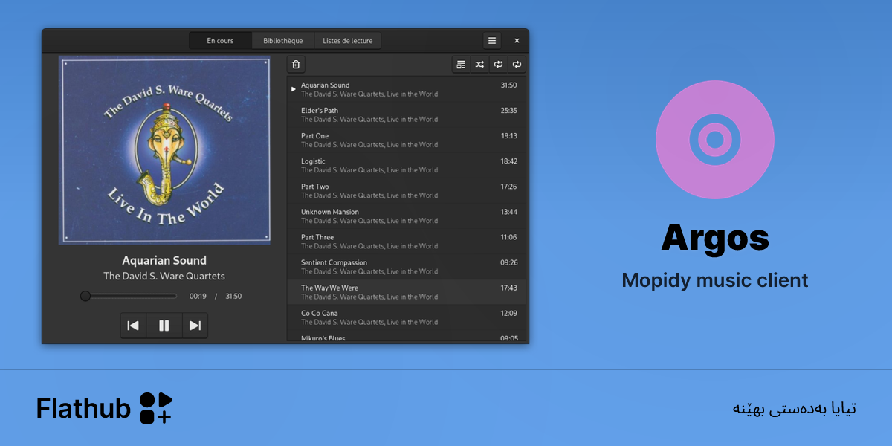Select The Way We Were track
892x446 pixels.
[407, 291]
